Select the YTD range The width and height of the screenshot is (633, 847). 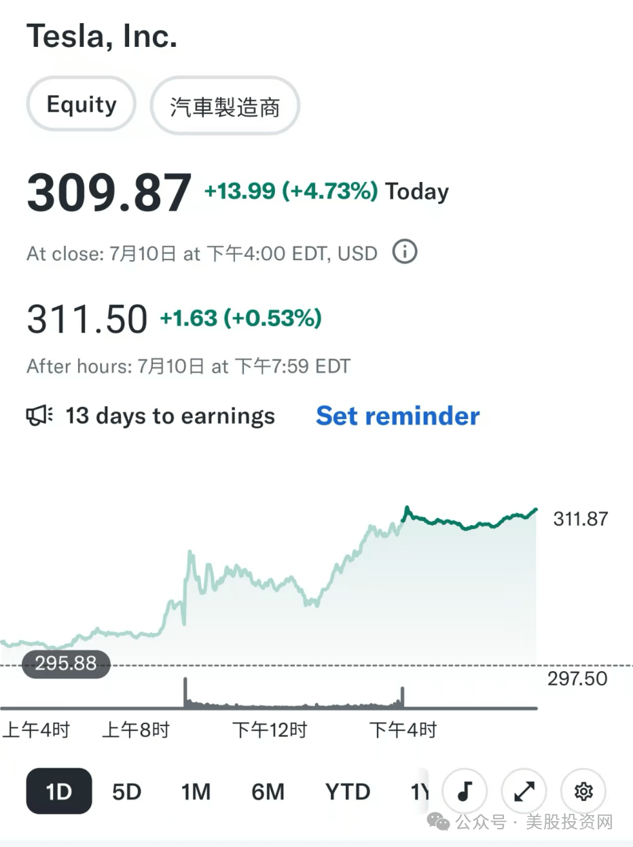348,792
